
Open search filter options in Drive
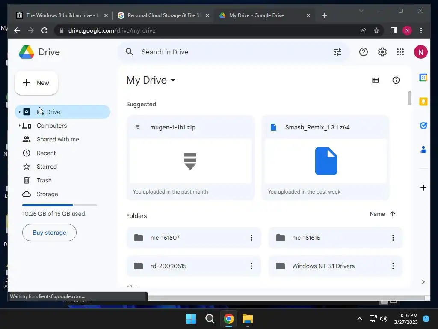pyautogui.click(x=337, y=52)
